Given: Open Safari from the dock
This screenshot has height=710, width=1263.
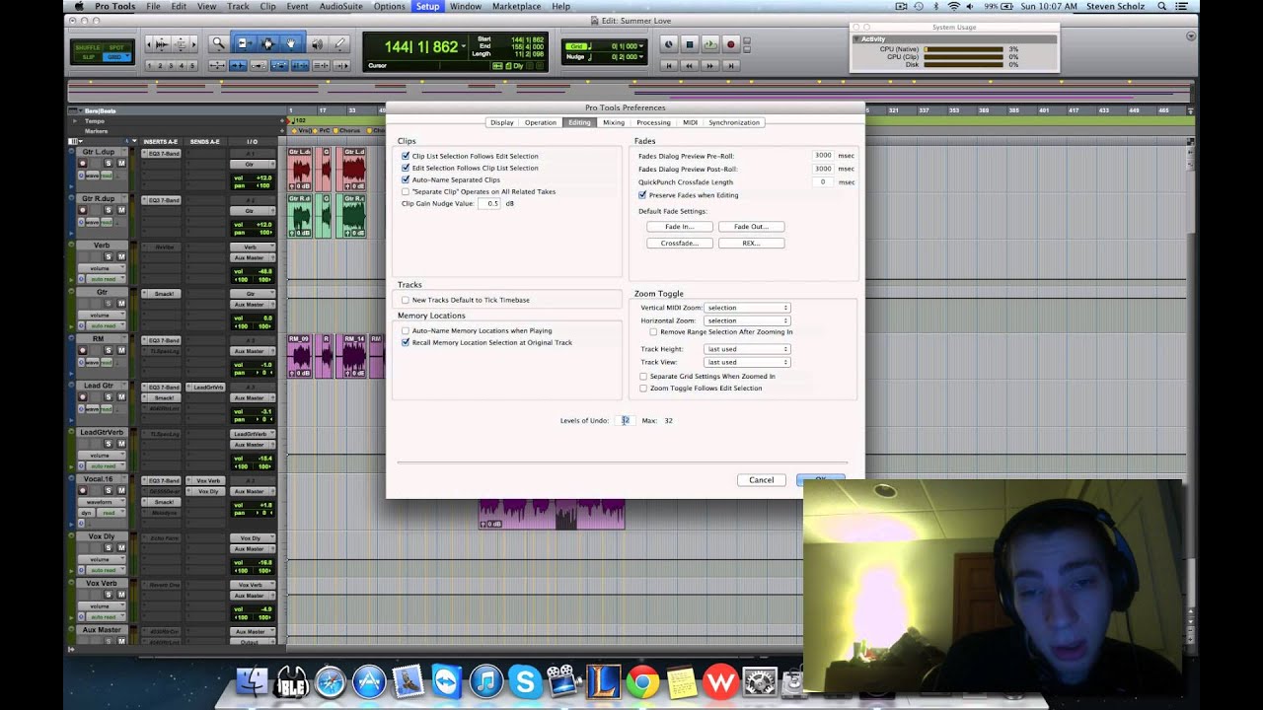Looking at the screenshot, I should [331, 682].
